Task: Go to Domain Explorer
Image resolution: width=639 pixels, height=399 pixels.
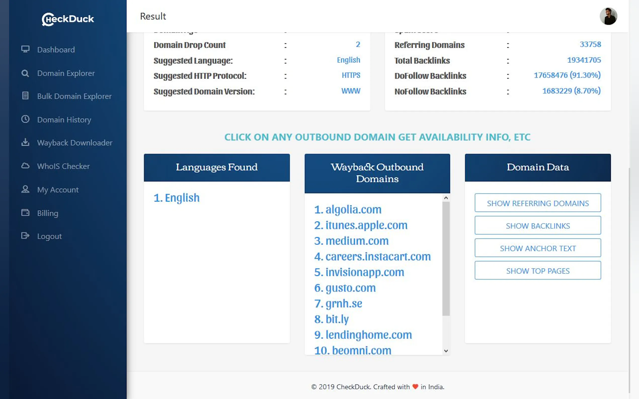Action: (66, 73)
